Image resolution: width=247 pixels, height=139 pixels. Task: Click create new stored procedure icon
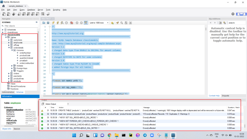[33, 14]
